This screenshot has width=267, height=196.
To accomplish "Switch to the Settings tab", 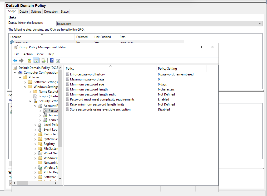I will pos(36,12).
